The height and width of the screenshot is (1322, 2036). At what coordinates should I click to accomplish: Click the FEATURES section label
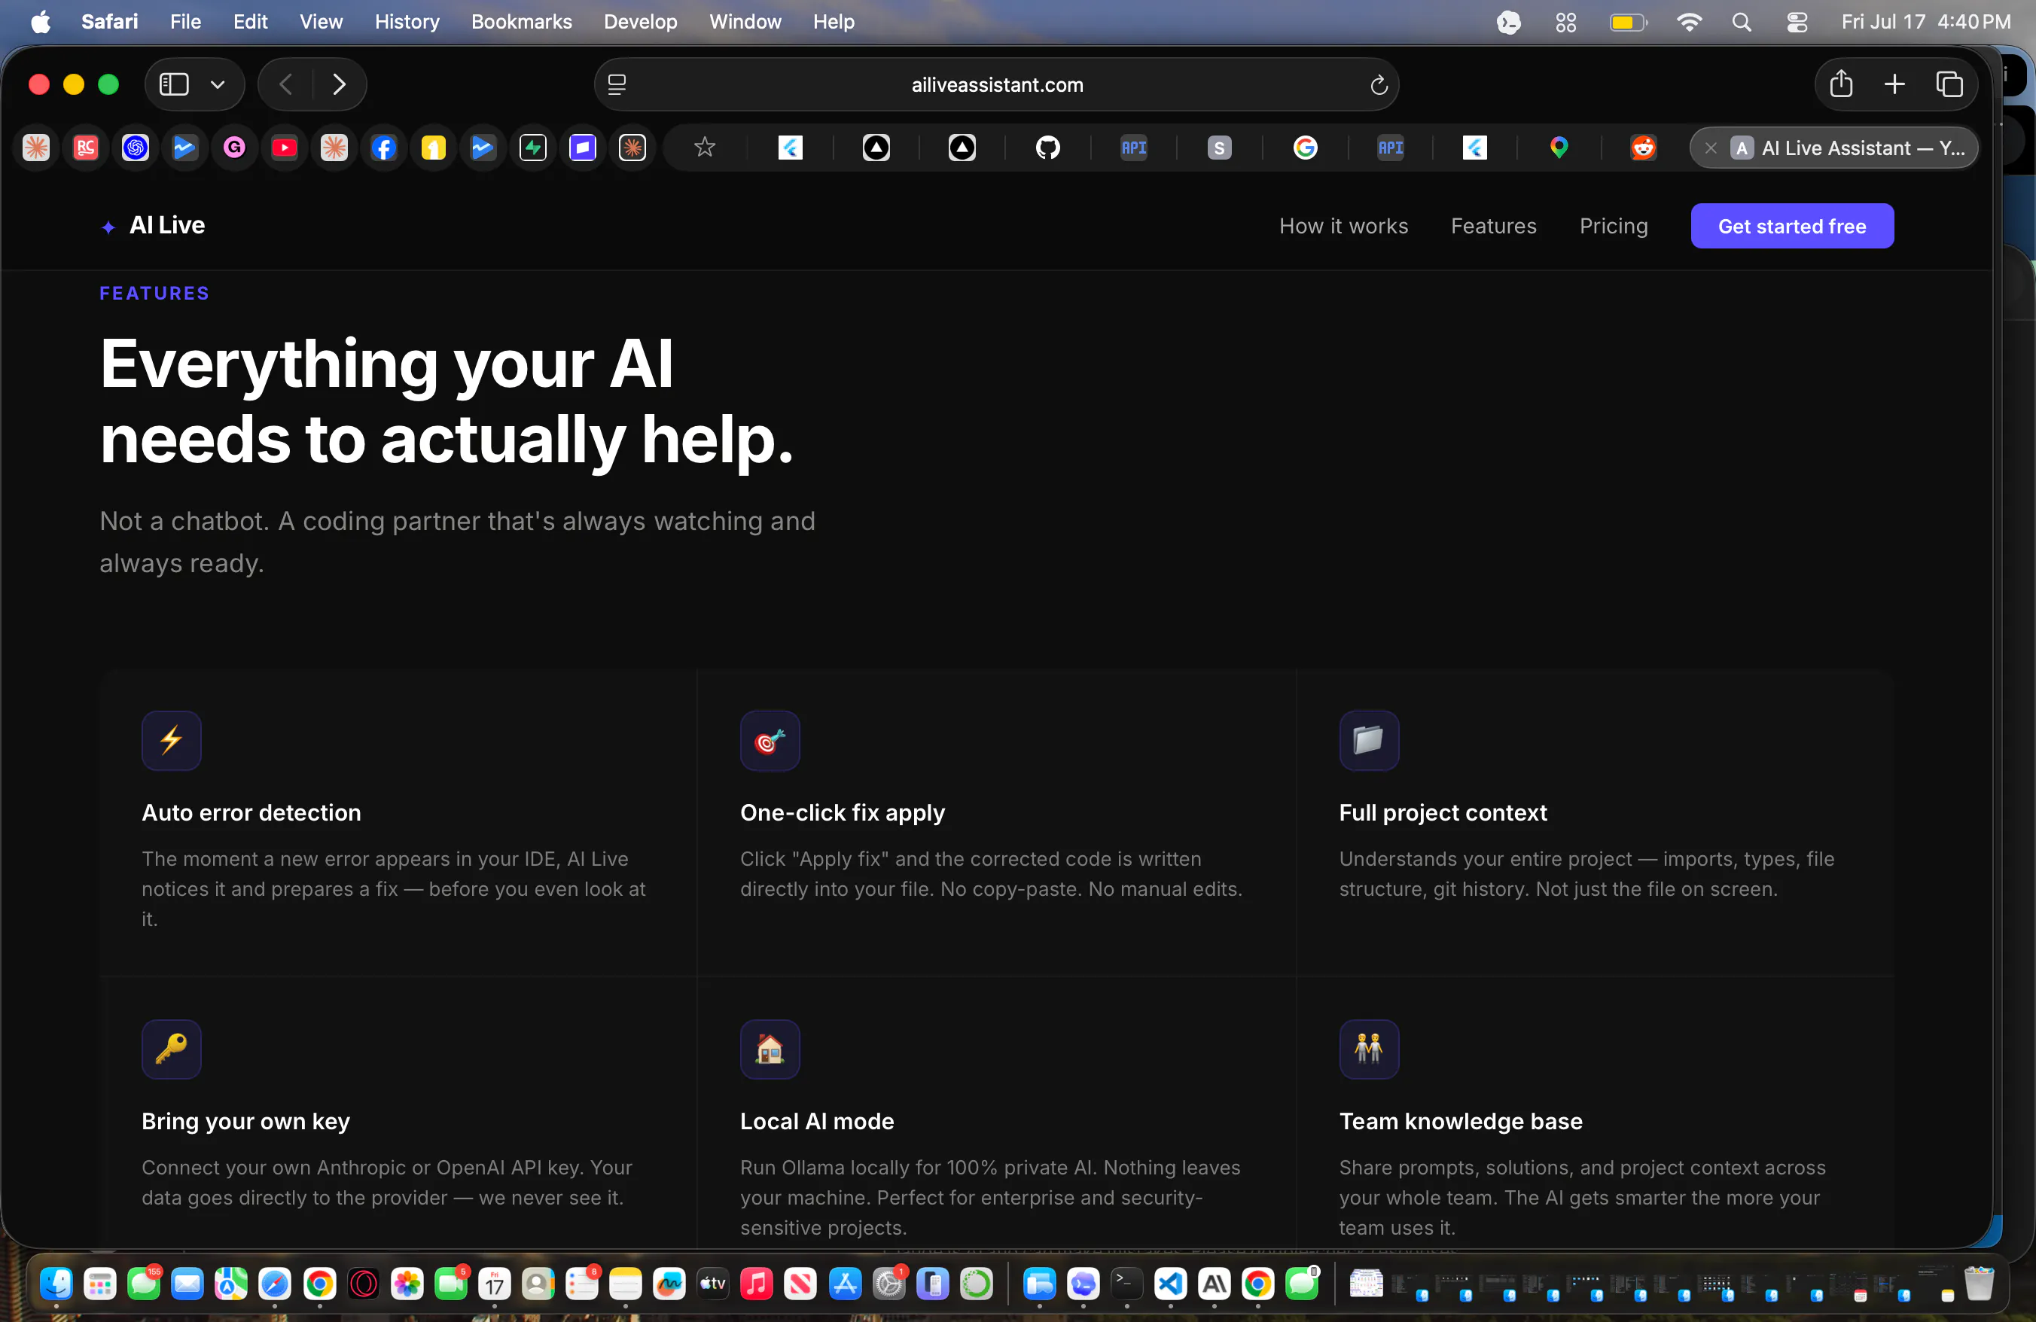click(x=155, y=294)
